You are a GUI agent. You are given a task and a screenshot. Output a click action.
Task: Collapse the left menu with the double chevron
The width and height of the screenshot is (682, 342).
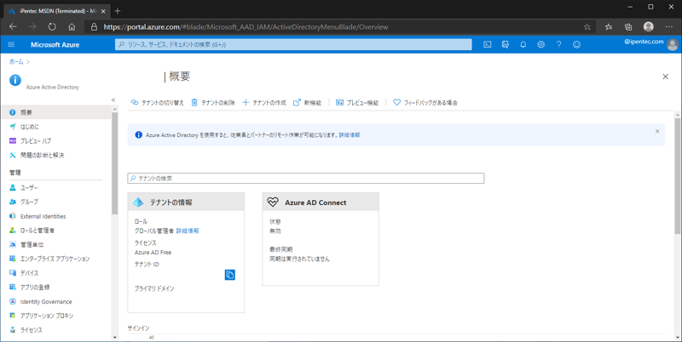coord(113,100)
